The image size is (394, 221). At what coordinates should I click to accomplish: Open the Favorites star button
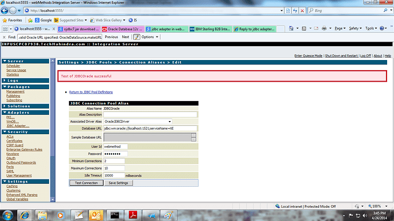click(12, 20)
